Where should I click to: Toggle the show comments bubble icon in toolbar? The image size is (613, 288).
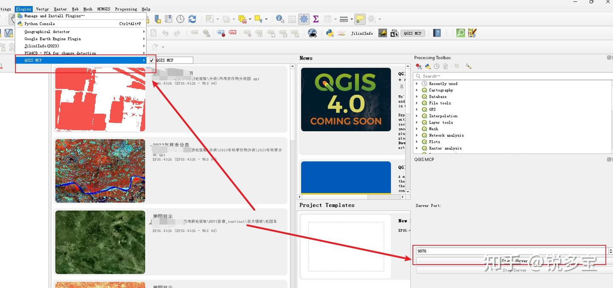tap(361, 19)
